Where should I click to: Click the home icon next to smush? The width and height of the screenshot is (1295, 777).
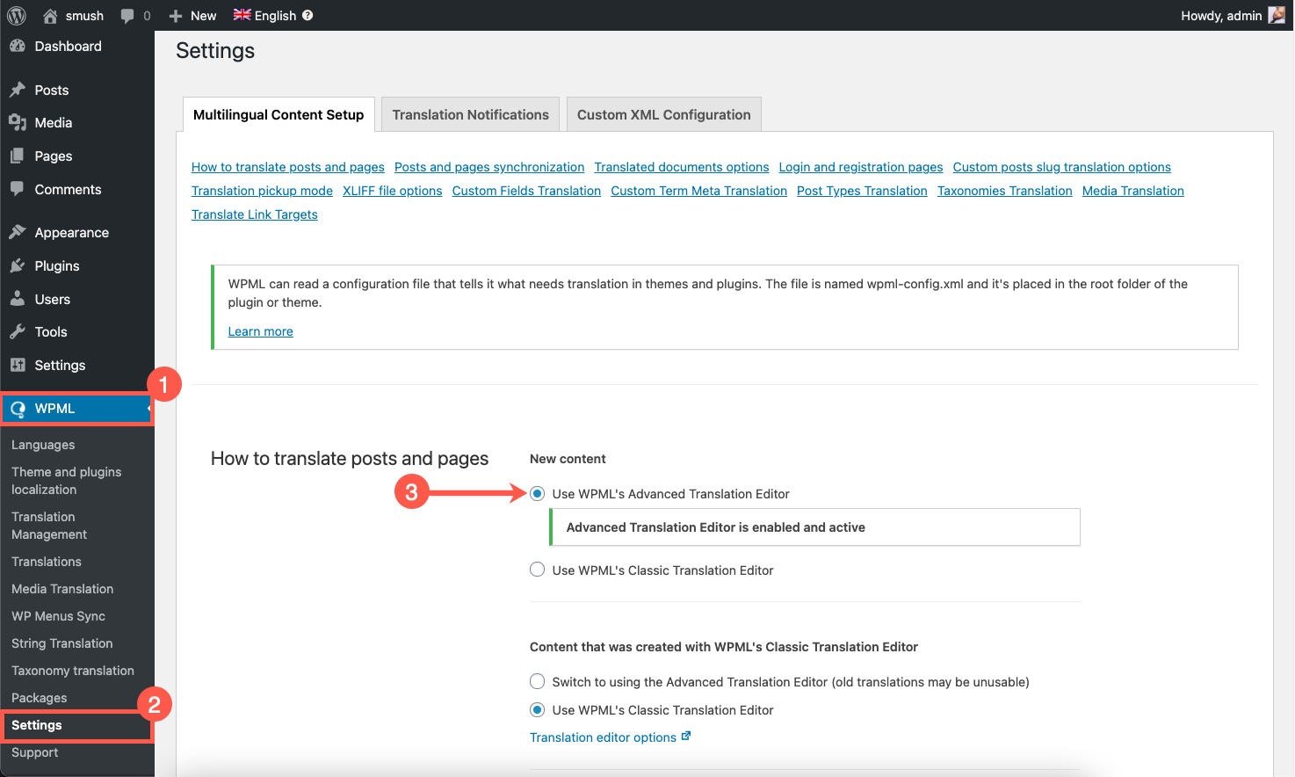click(x=50, y=16)
